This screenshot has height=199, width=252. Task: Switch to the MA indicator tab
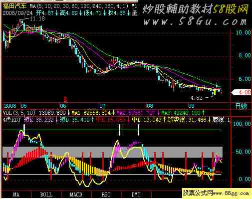[x=16, y=195]
